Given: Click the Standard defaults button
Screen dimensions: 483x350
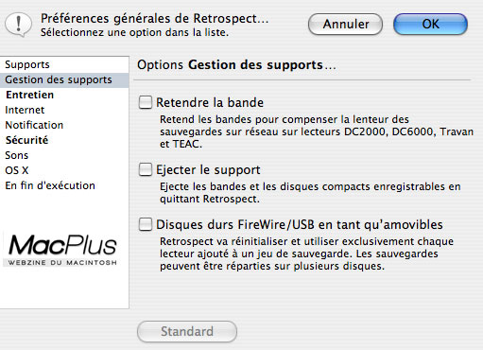Looking at the screenshot, I should tap(187, 332).
